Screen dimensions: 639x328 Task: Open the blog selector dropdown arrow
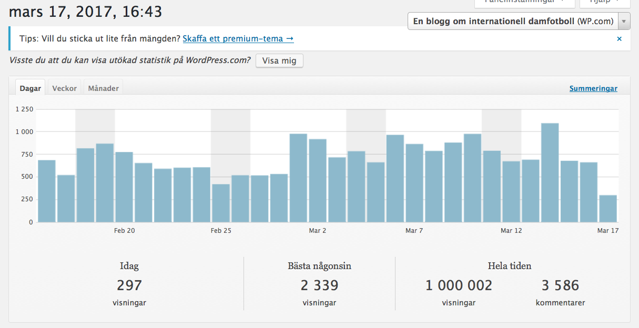tap(624, 22)
